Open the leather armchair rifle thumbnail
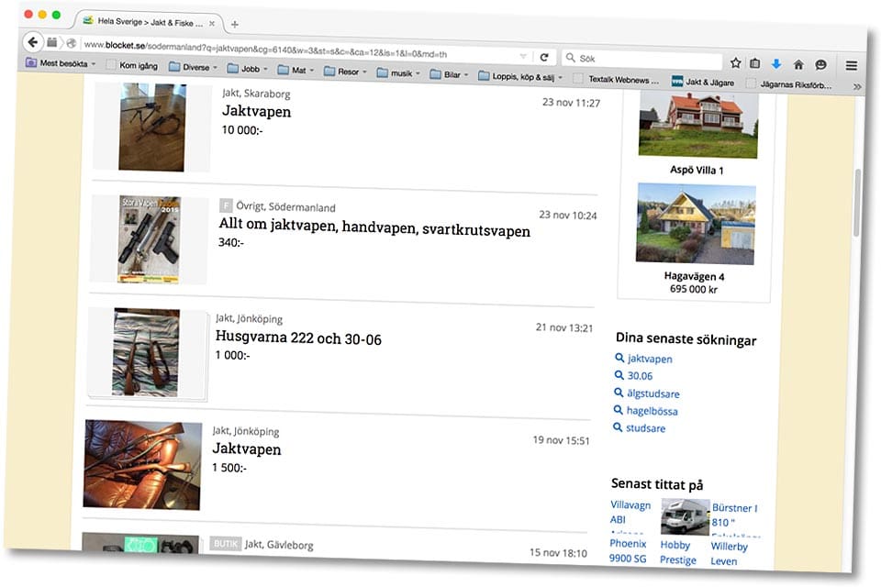 coord(142,465)
